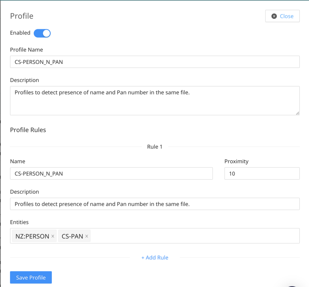The width and height of the screenshot is (309, 287).
Task: Click the Proximity field label
Action: tap(236, 161)
